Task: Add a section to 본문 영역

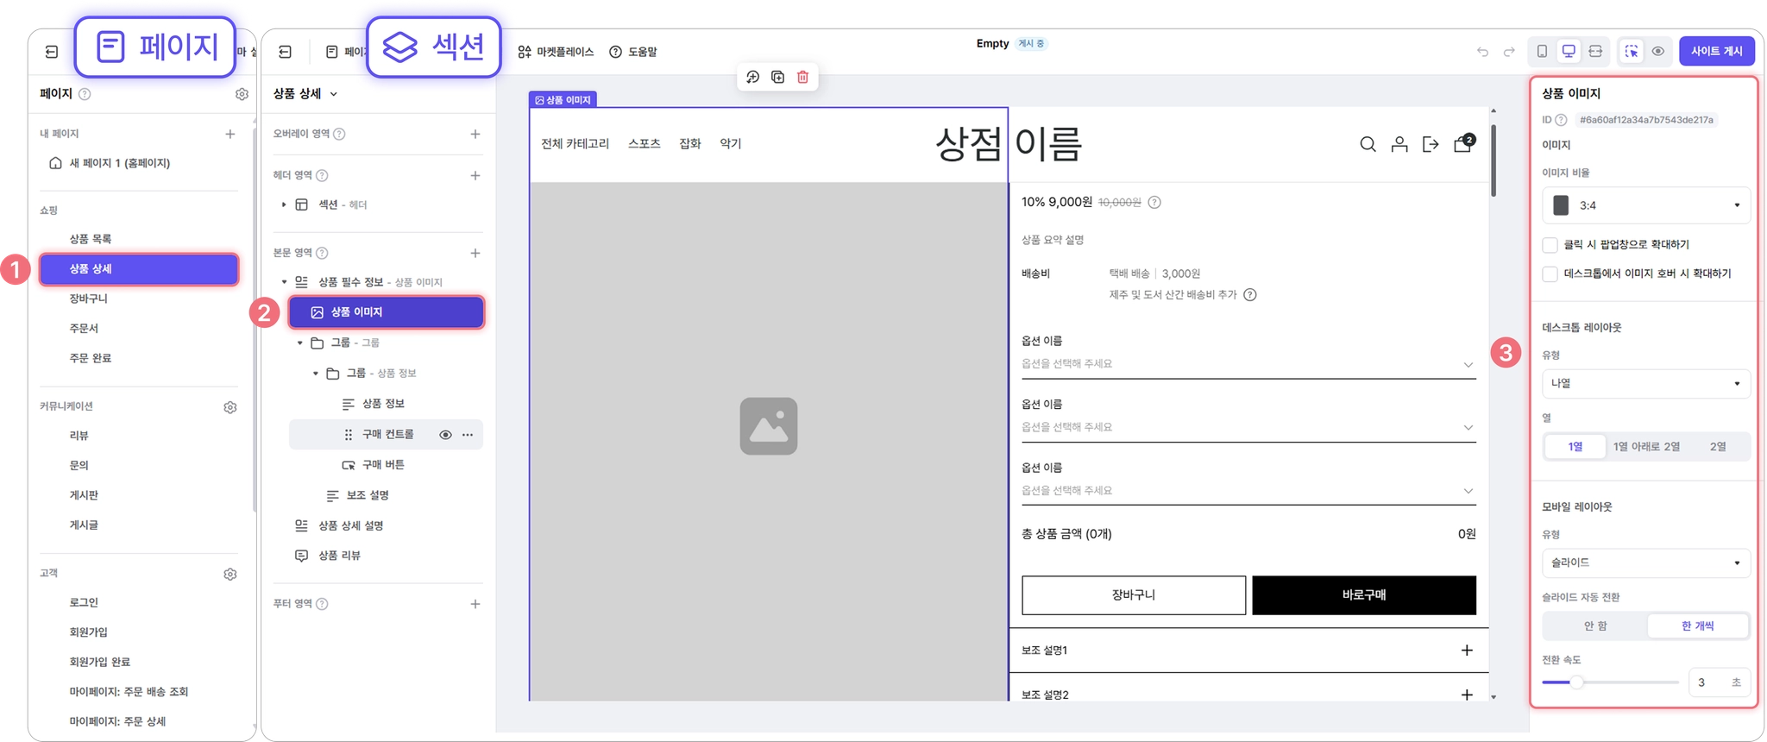Action: click(x=475, y=253)
